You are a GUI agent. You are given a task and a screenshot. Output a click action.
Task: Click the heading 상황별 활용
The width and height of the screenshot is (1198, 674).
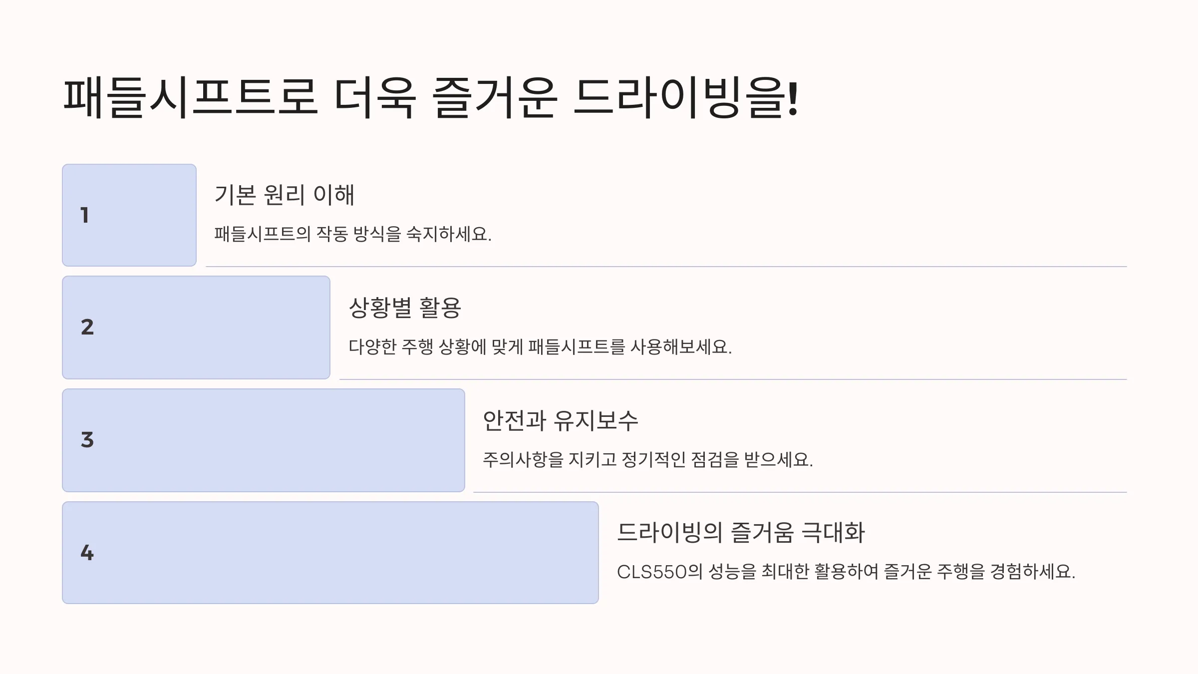(x=405, y=308)
